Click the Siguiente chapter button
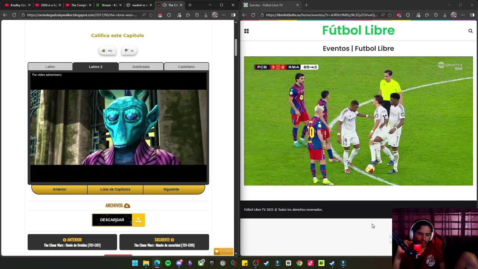478x269 pixels. (x=171, y=189)
